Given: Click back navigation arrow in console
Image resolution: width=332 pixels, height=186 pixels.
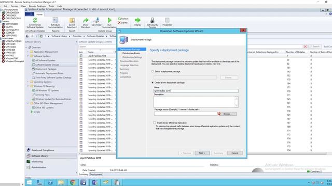Looking at the screenshot, I should click(27, 36).
